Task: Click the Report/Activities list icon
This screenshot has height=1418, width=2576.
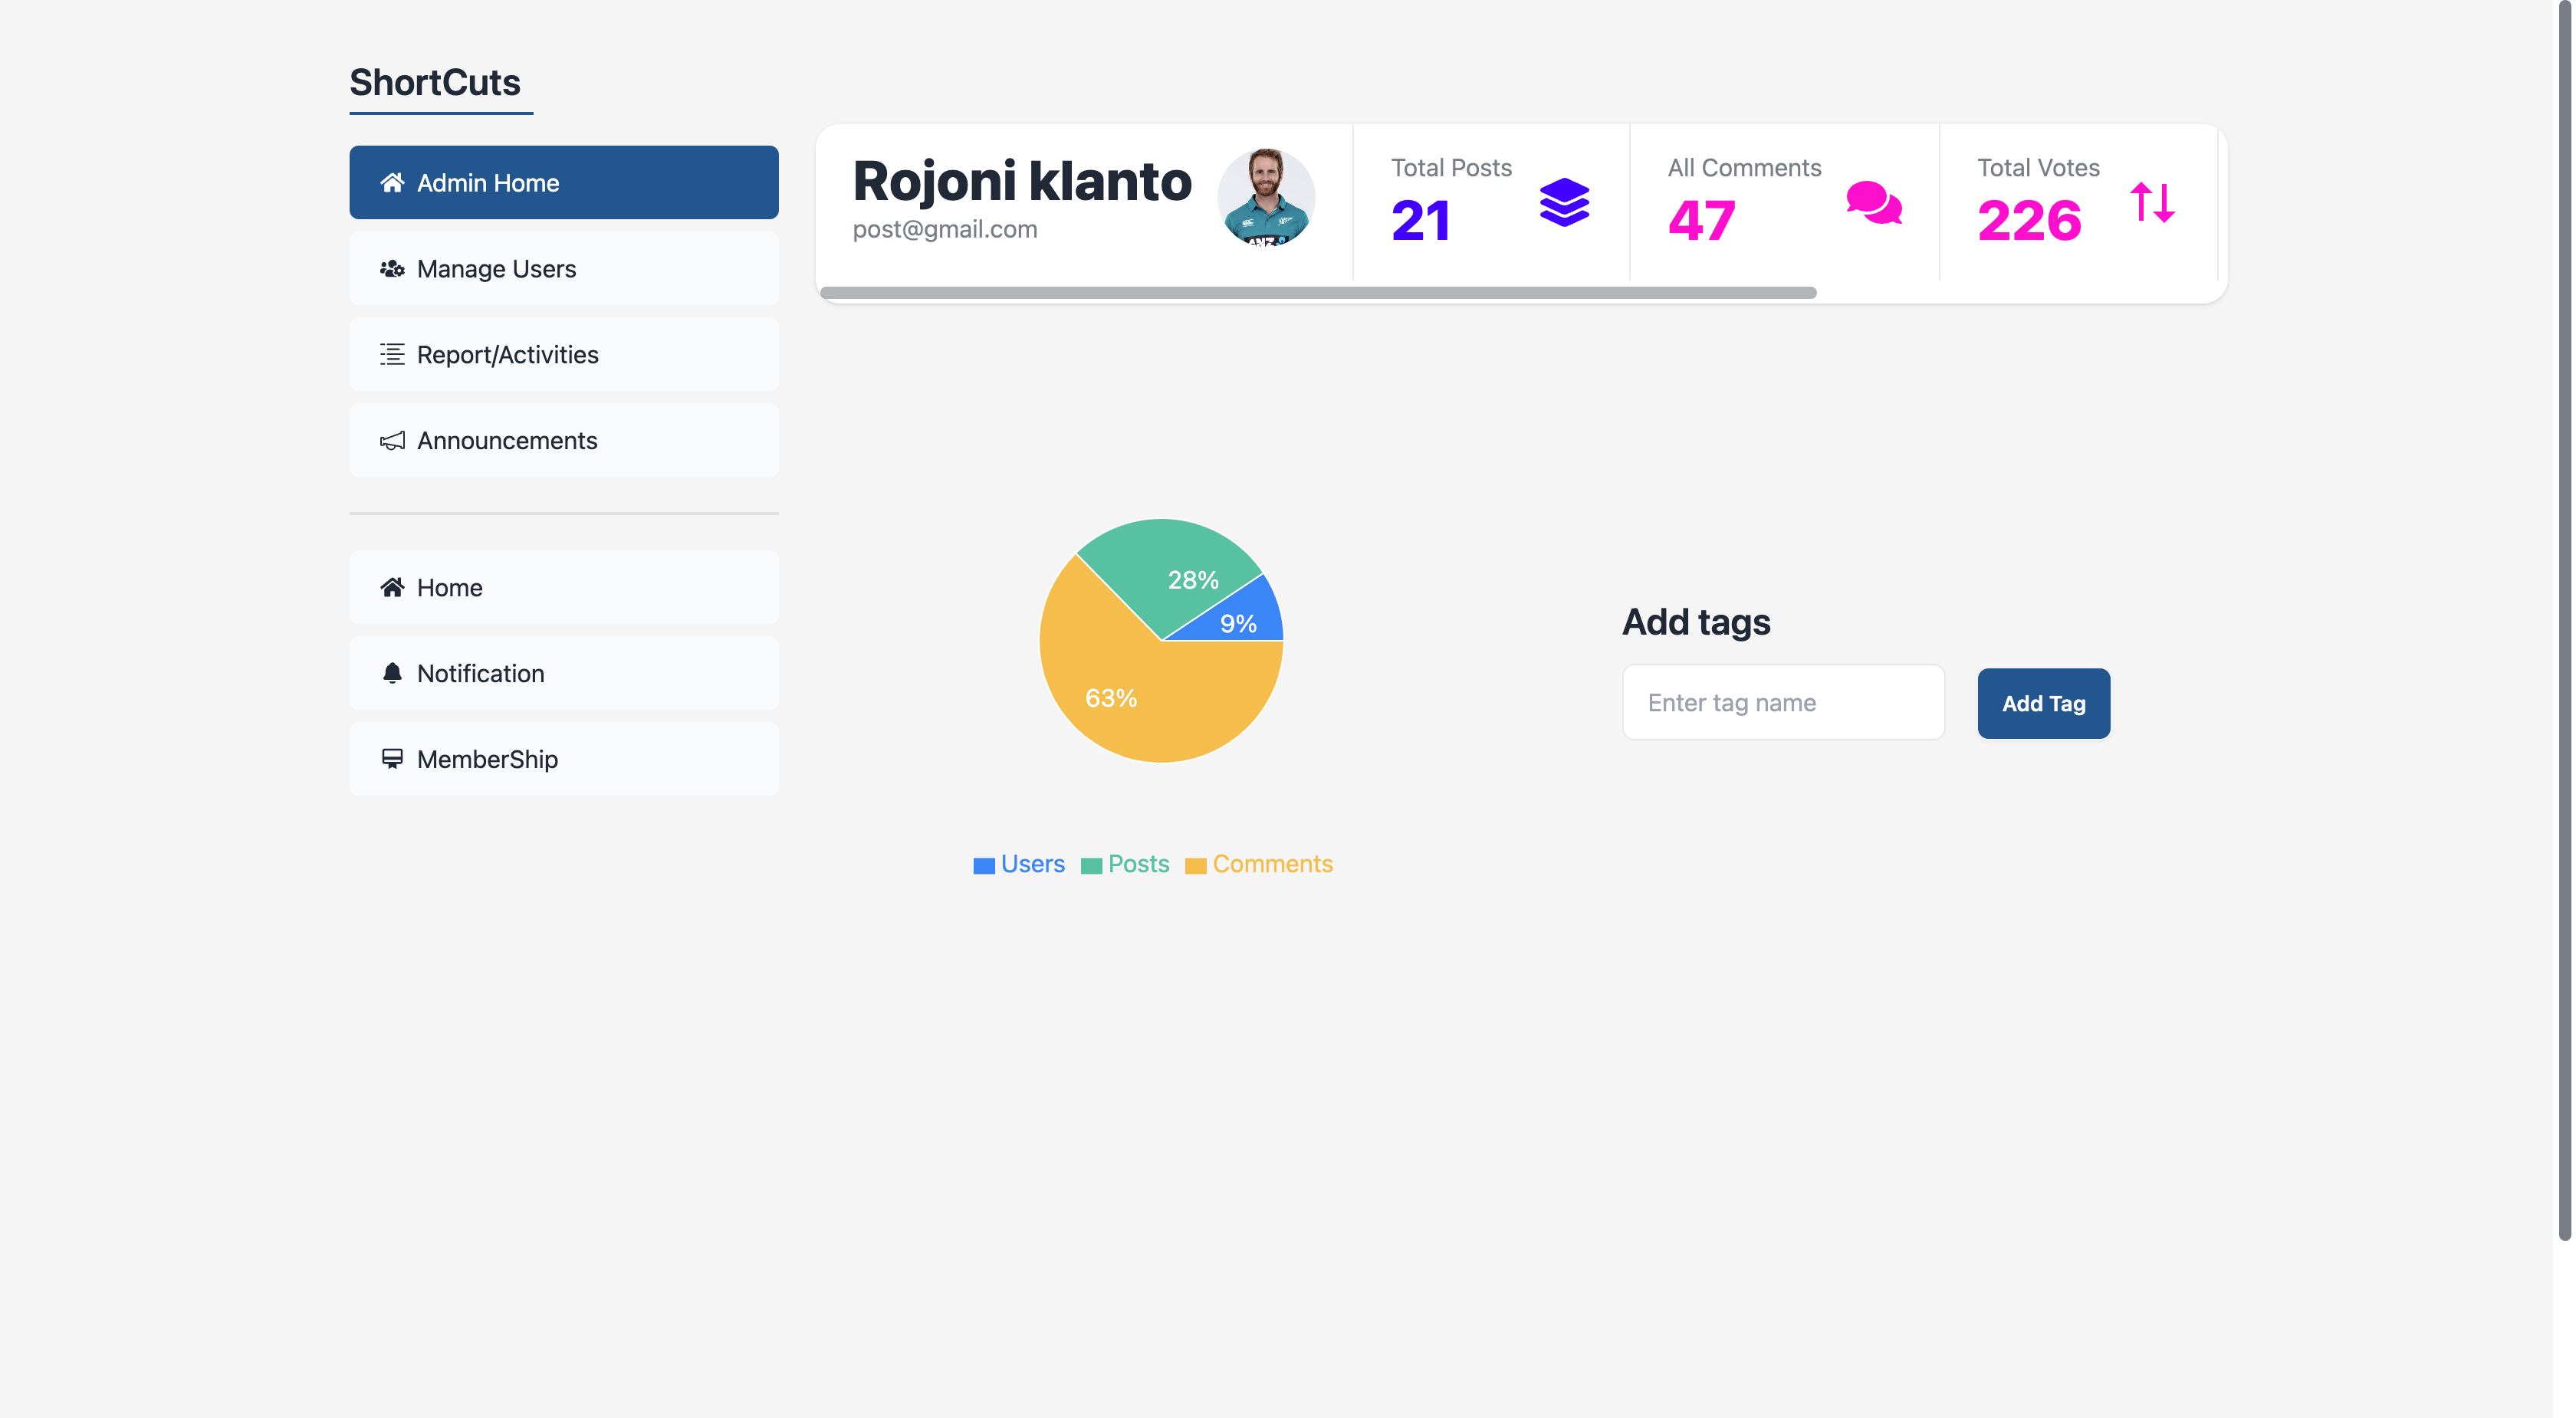Action: [392, 354]
